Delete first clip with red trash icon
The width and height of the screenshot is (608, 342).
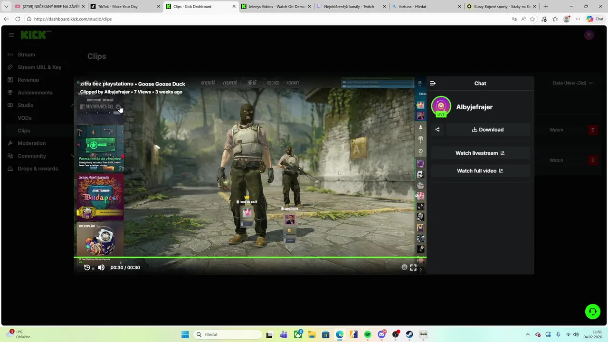[x=592, y=130]
